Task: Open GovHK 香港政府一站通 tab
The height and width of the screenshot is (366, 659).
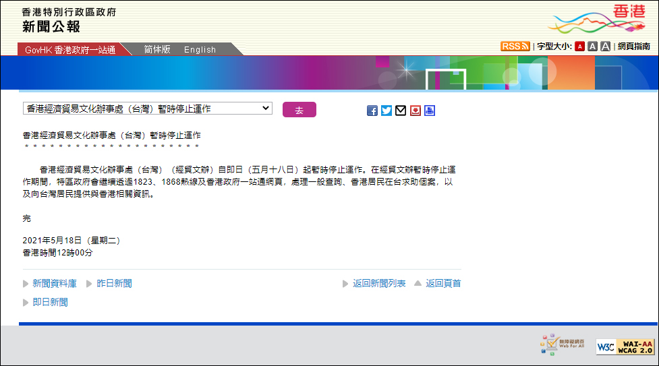Action: [70, 50]
